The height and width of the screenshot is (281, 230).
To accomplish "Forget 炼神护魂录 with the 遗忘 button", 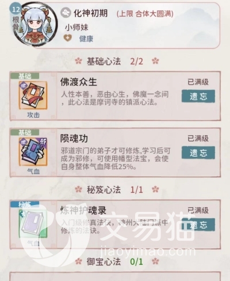I will pos(198,225).
